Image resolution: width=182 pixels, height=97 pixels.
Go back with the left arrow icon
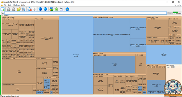(8, 9)
